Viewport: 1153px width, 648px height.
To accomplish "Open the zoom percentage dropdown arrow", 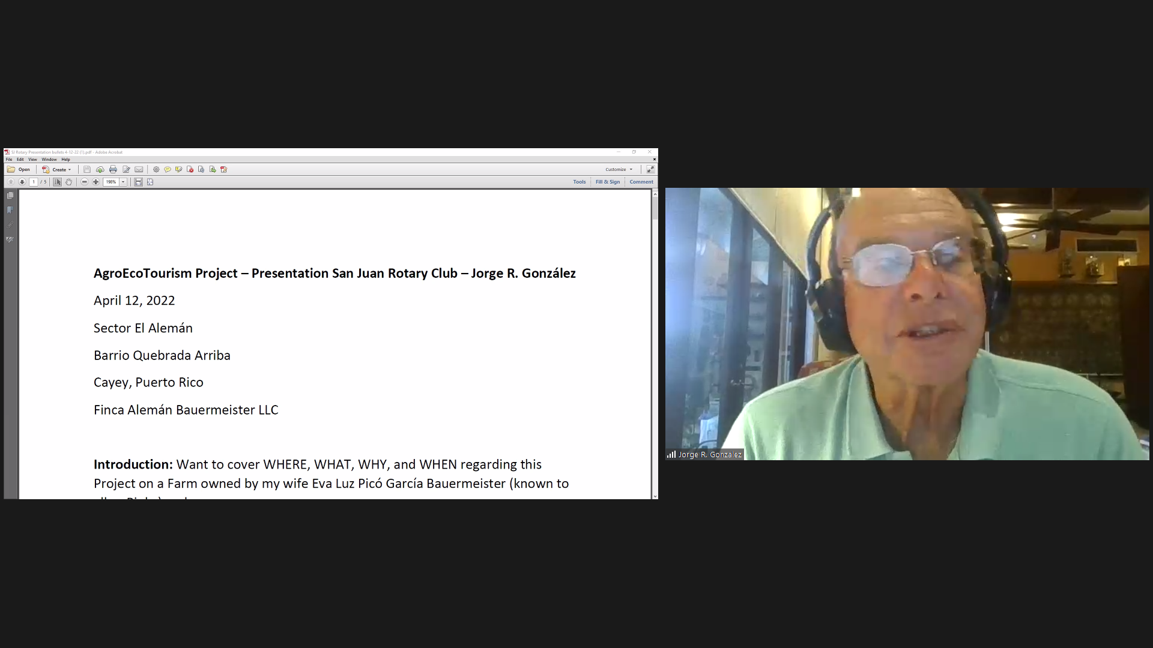I will click(123, 182).
